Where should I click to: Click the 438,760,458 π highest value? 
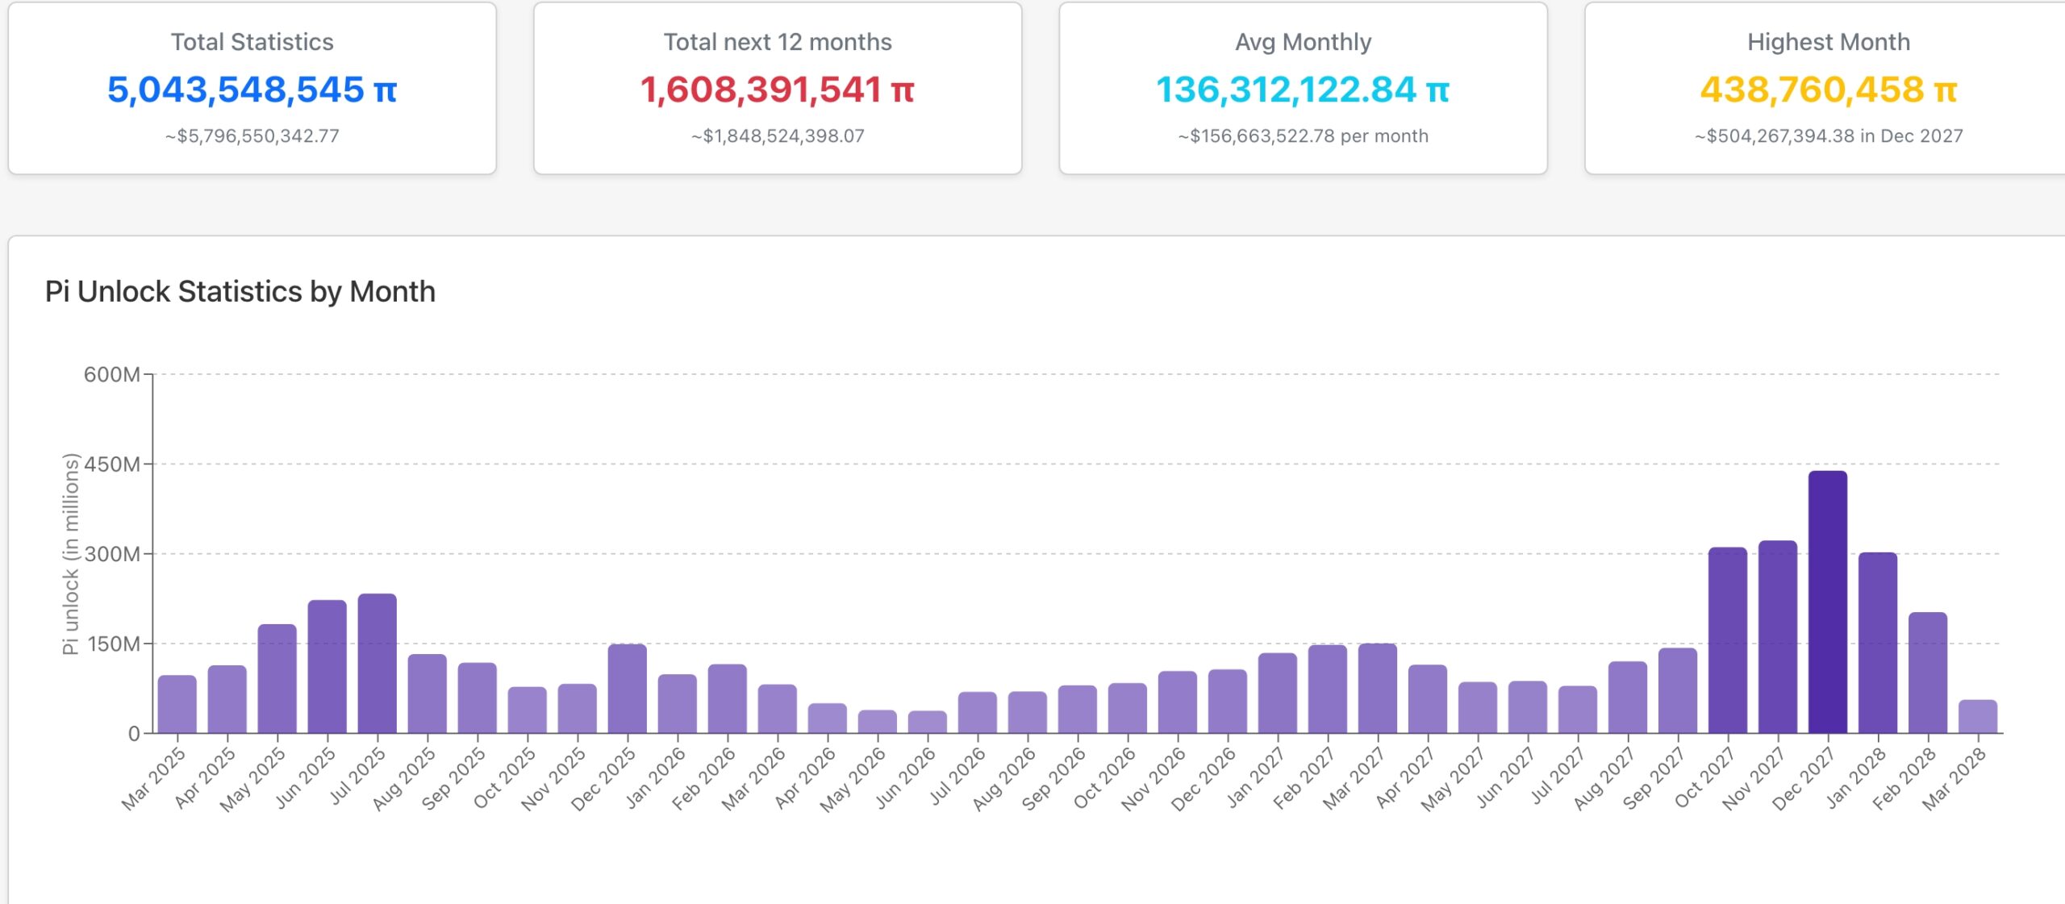coord(1828,90)
